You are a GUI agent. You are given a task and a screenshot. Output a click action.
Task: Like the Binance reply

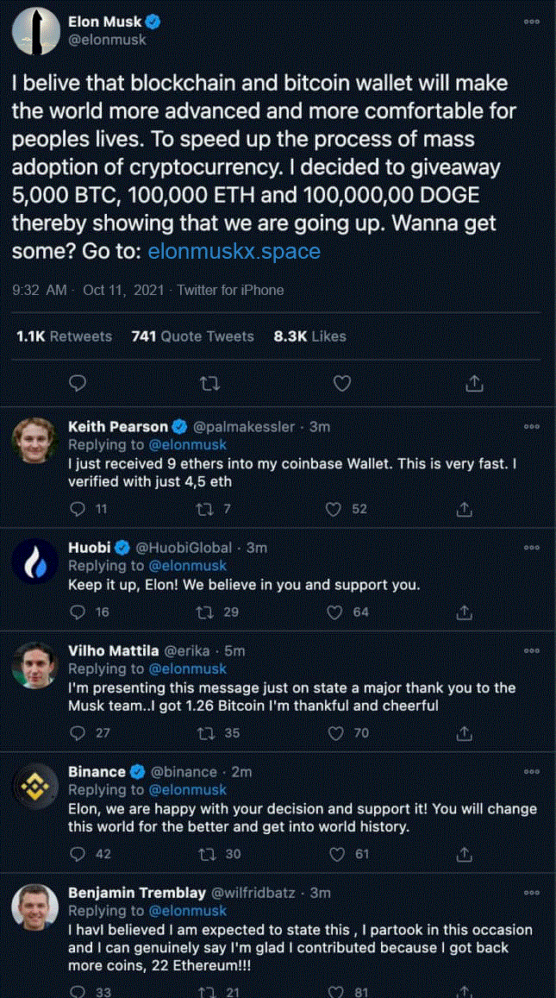click(x=334, y=854)
